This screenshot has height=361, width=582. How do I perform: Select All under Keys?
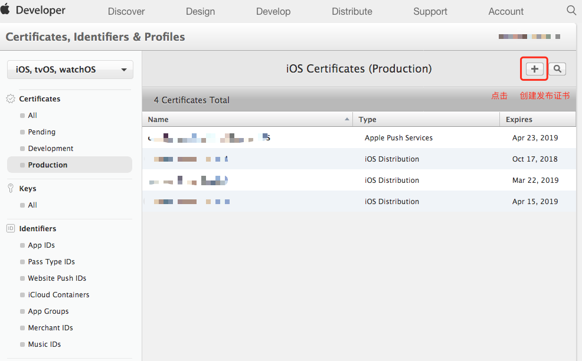point(32,205)
